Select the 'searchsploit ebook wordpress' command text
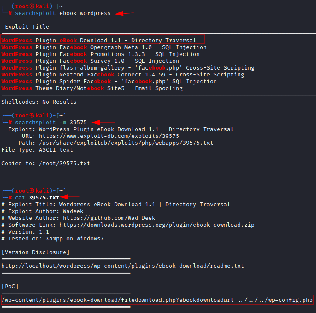 click(x=63, y=13)
